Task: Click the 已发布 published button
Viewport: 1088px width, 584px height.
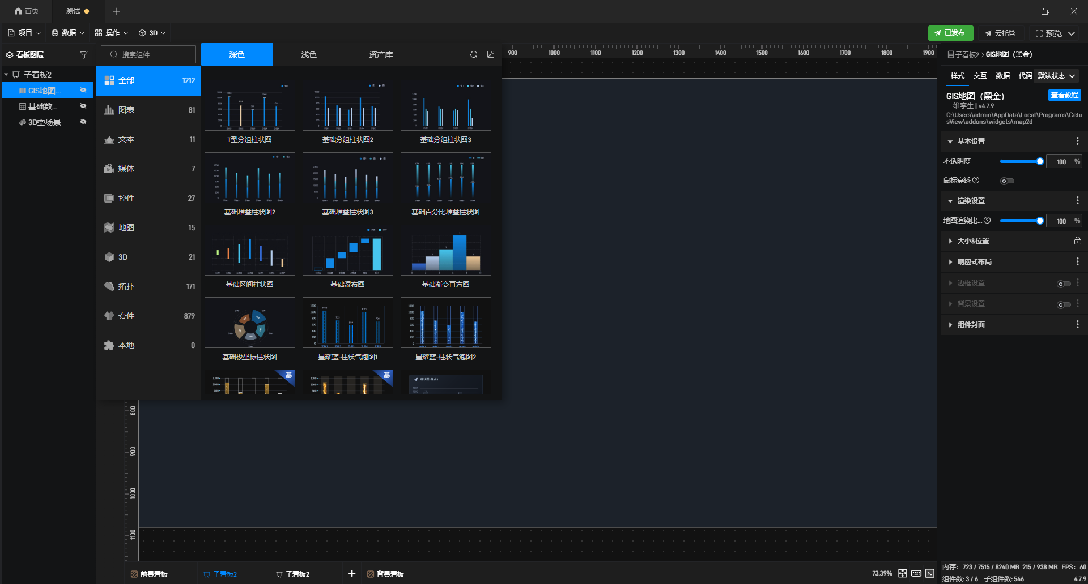Action: click(950, 33)
